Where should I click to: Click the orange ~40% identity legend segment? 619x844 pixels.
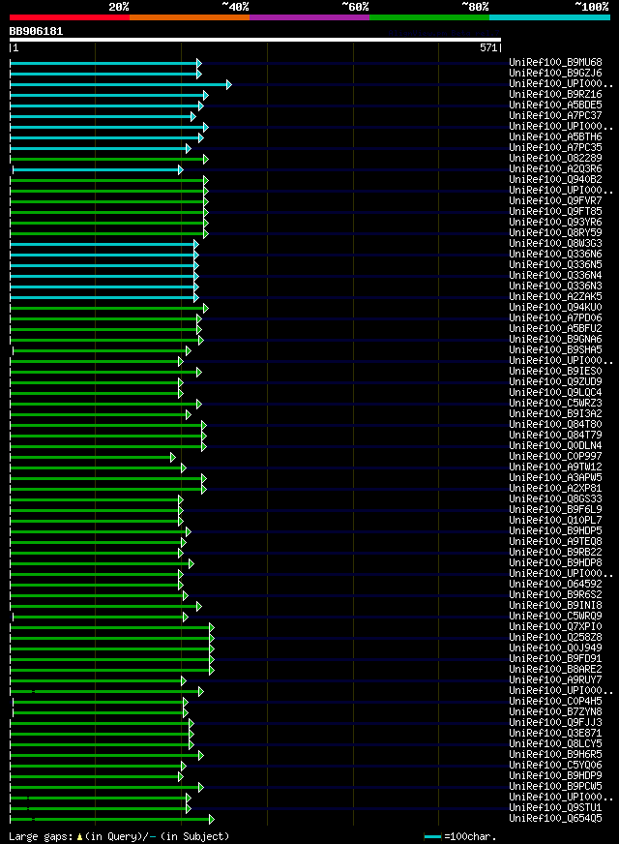(x=190, y=17)
